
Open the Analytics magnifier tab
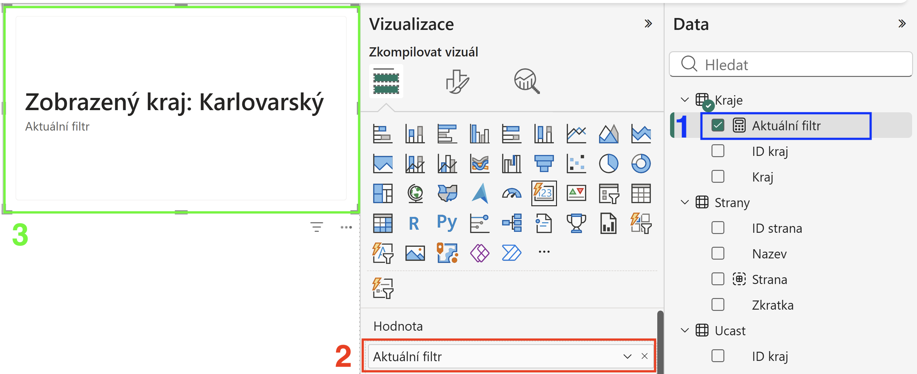pyautogui.click(x=527, y=81)
